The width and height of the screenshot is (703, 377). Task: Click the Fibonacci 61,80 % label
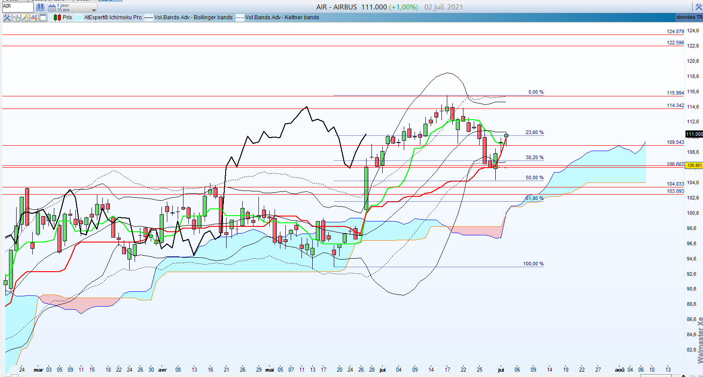tap(534, 198)
